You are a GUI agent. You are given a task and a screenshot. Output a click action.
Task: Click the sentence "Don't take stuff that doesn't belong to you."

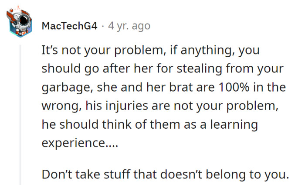click(166, 175)
